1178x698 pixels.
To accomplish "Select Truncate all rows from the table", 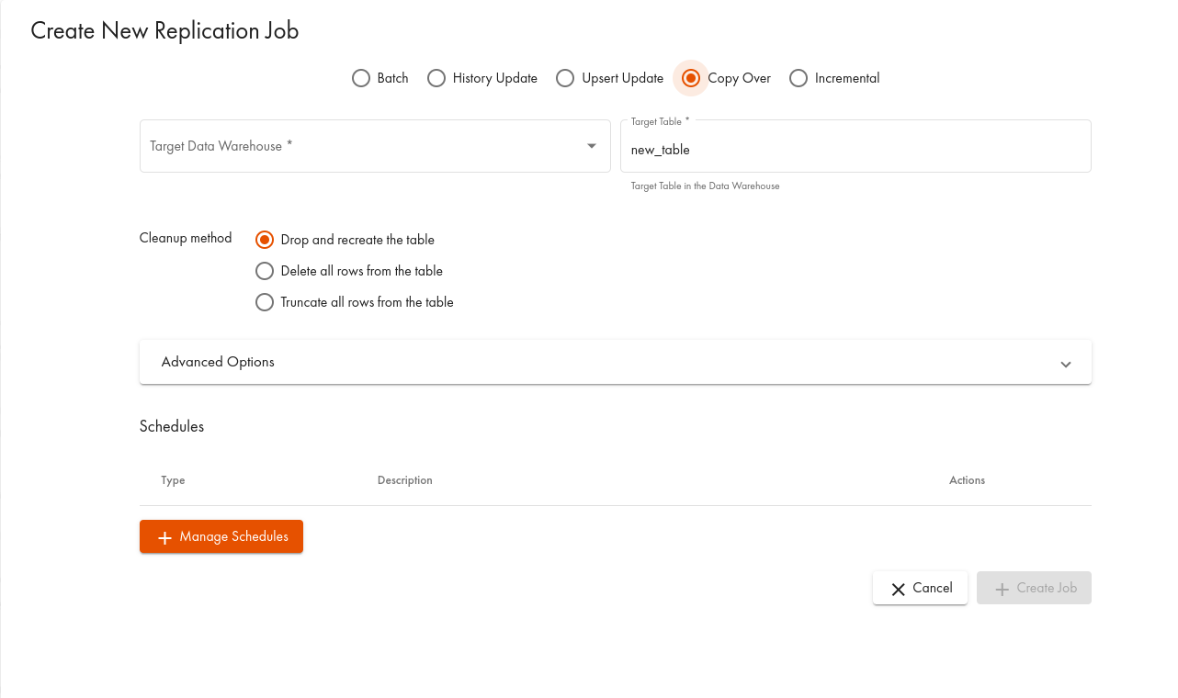I will 265,302.
